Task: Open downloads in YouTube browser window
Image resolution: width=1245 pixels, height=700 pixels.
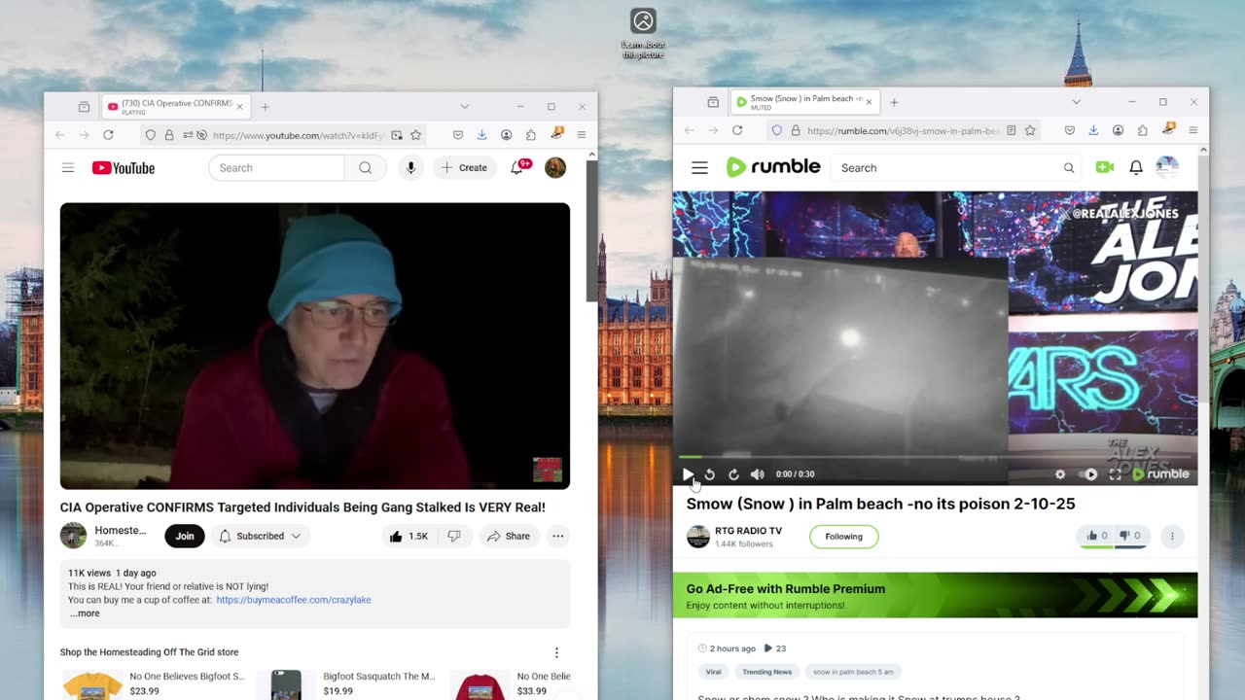Action: point(481,135)
